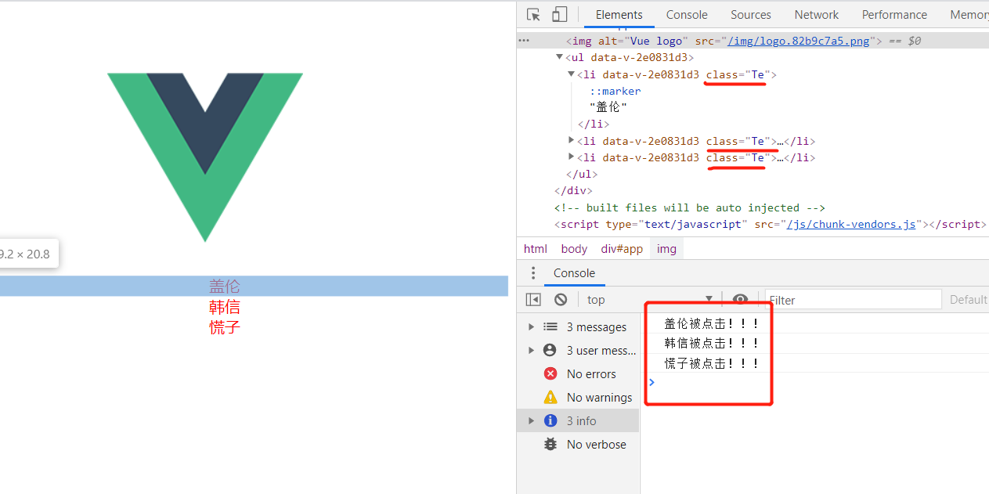Image resolution: width=989 pixels, height=494 pixels.
Task: Select div#app in the breadcrumb bar
Action: click(622, 249)
